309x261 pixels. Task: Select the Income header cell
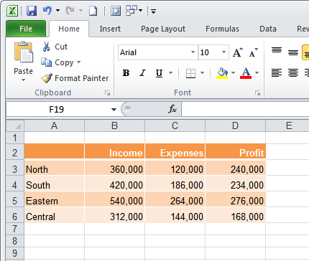click(x=115, y=151)
